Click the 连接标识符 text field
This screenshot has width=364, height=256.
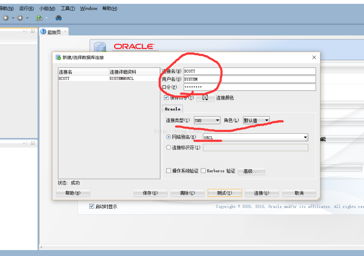point(256,147)
